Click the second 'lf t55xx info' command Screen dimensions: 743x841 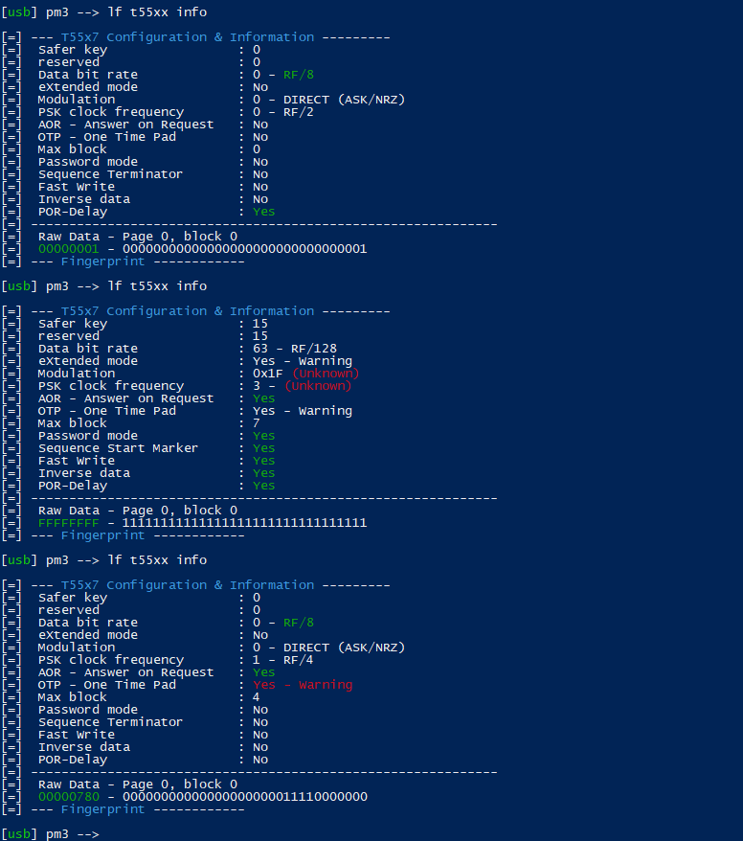(x=158, y=286)
